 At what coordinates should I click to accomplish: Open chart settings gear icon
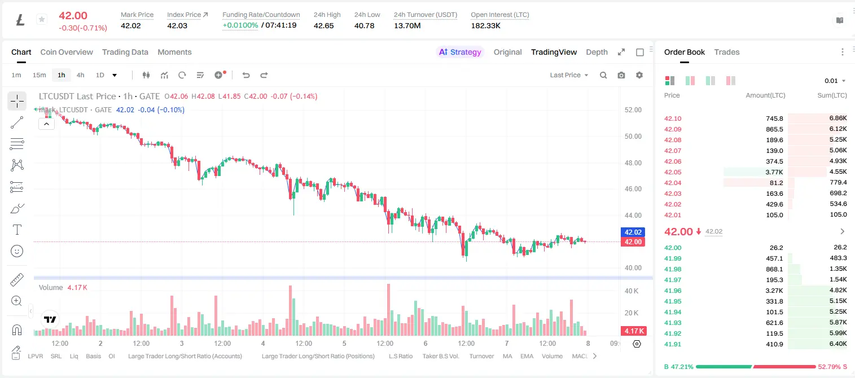[639, 75]
